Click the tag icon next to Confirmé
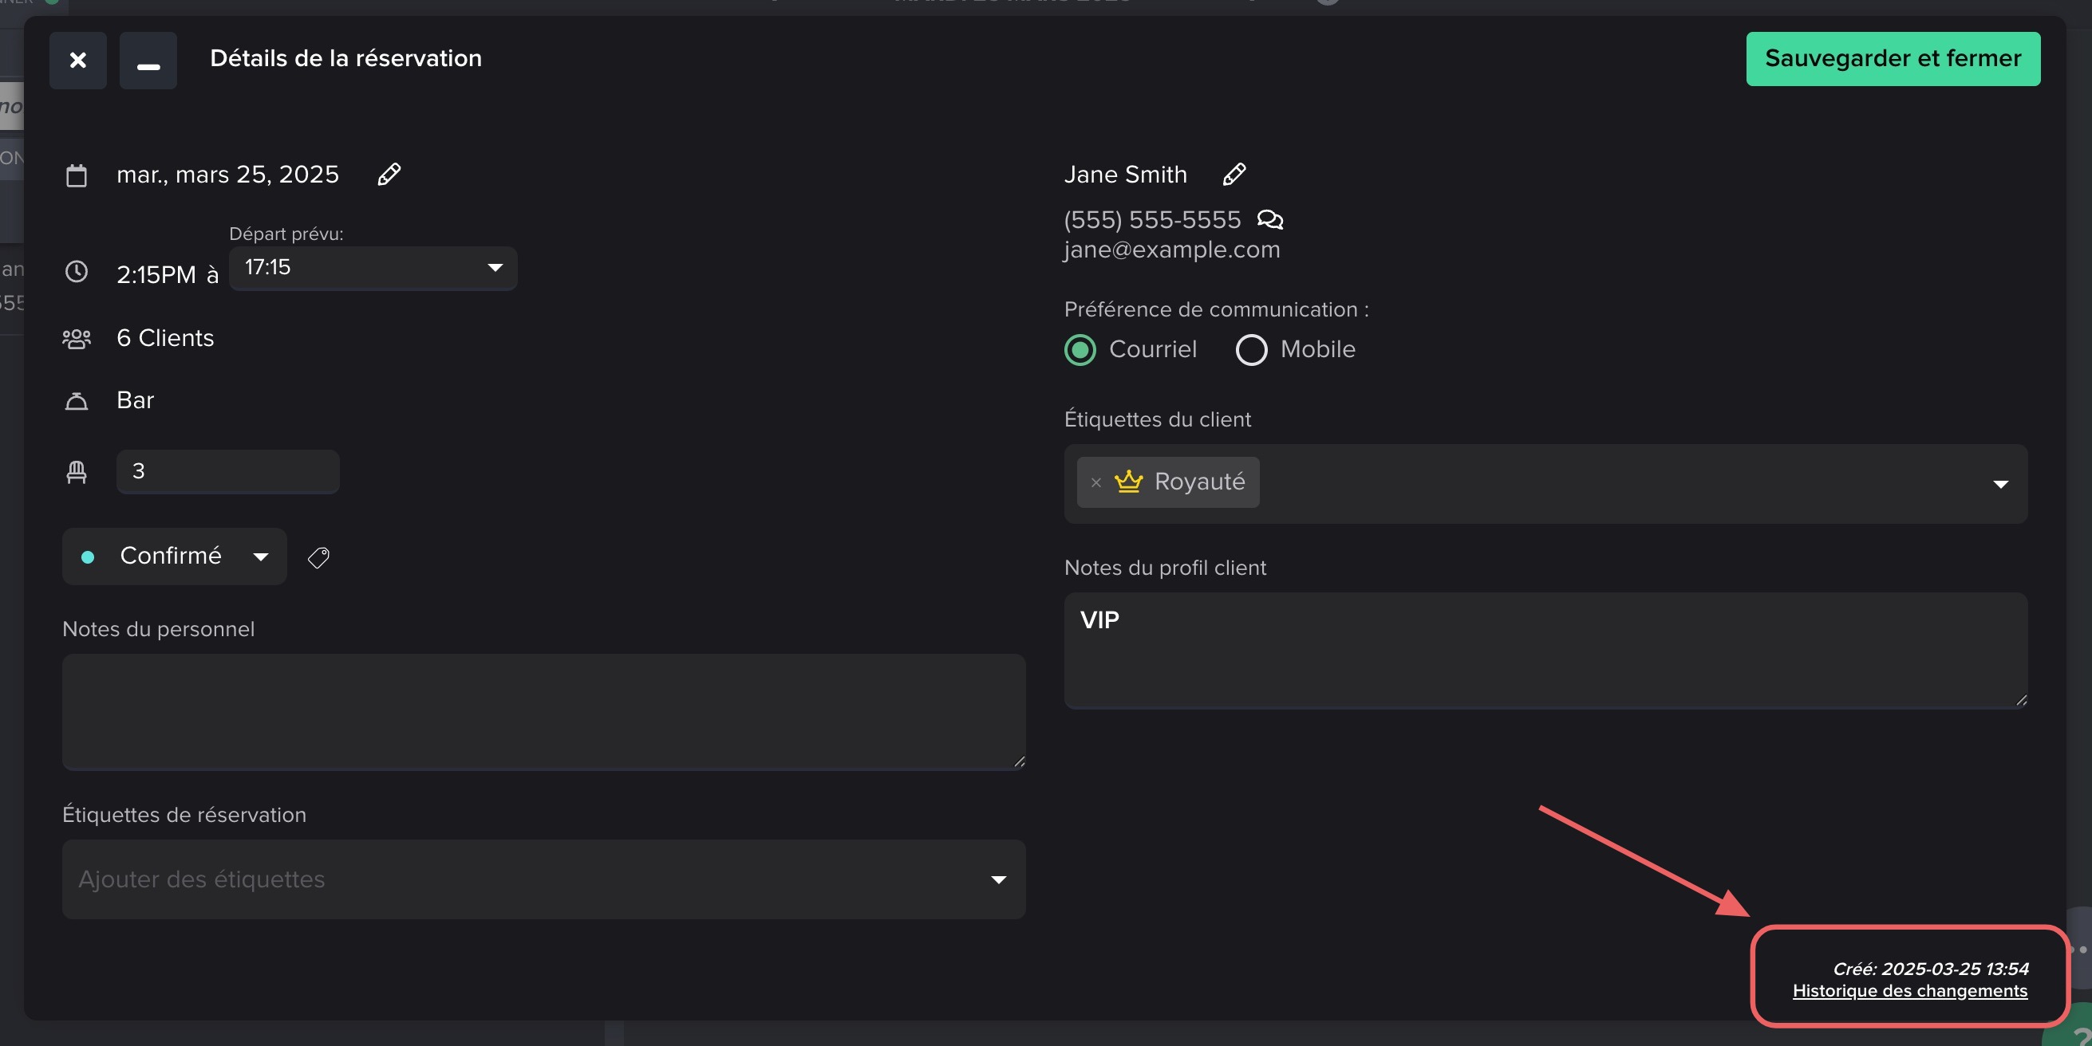The height and width of the screenshot is (1046, 2092). (x=318, y=557)
